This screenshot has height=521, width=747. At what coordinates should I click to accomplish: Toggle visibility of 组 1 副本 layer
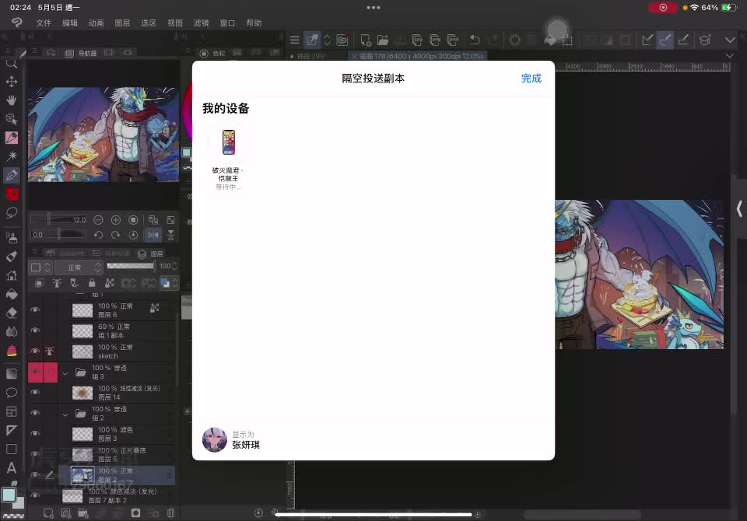(35, 330)
